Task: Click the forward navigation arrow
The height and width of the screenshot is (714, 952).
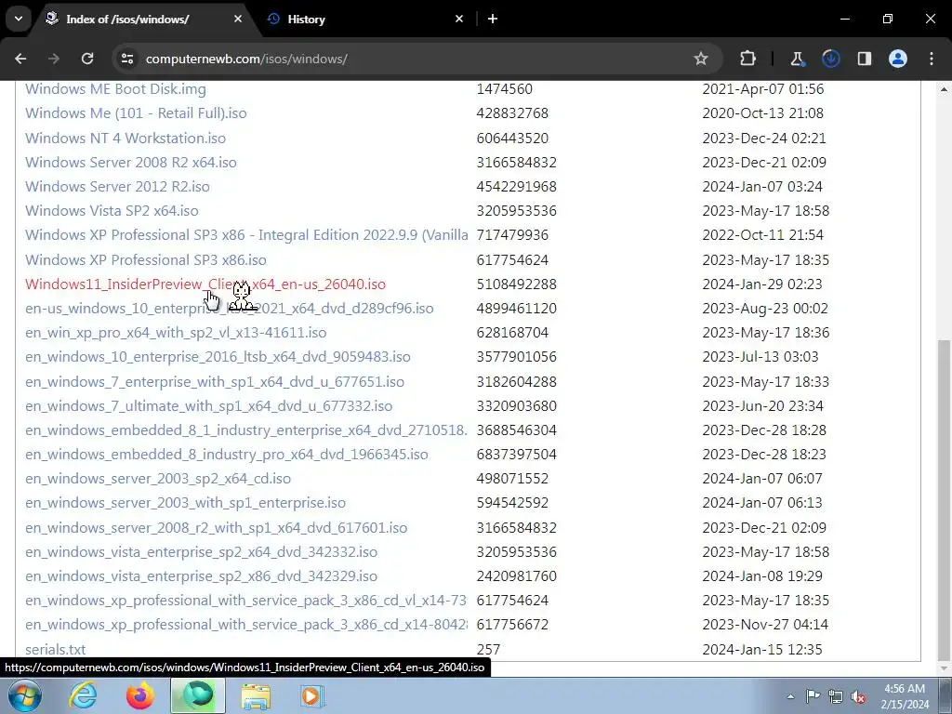Action: (54, 59)
